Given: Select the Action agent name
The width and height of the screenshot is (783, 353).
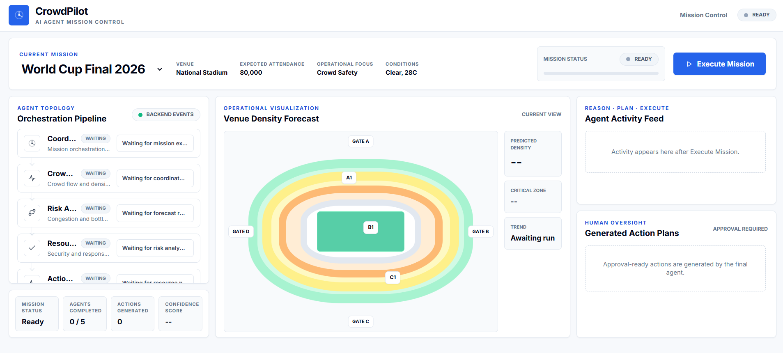Looking at the screenshot, I should click(60, 279).
